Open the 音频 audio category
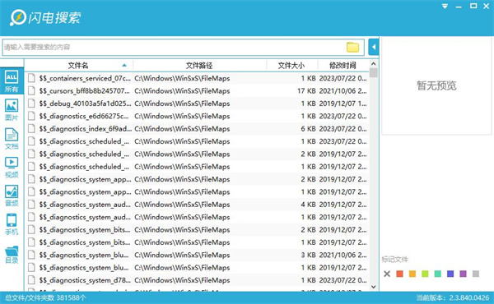This screenshot has height=304, width=494. point(12,196)
